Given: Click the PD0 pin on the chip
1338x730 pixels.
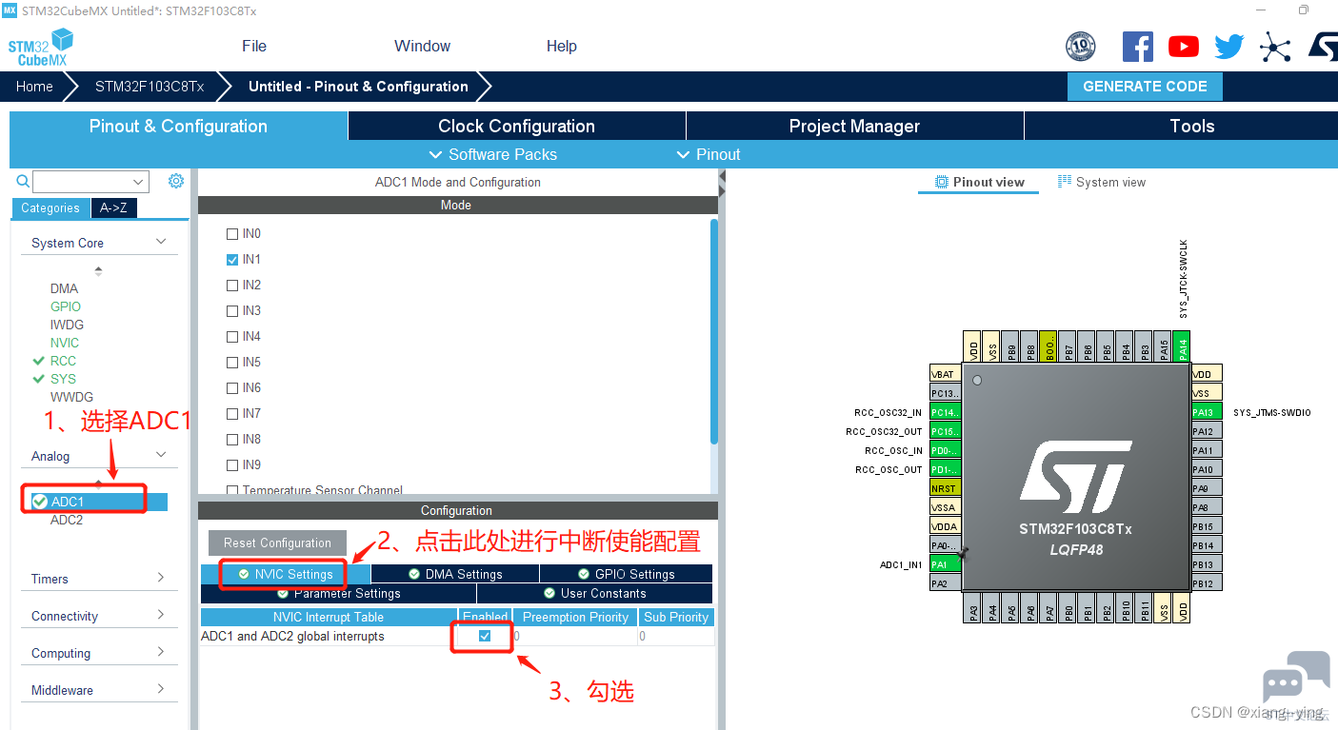Looking at the screenshot, I should (x=945, y=450).
